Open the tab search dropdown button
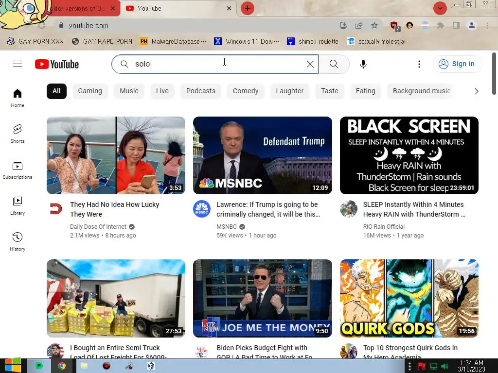The height and width of the screenshot is (373, 498). click(440, 8)
